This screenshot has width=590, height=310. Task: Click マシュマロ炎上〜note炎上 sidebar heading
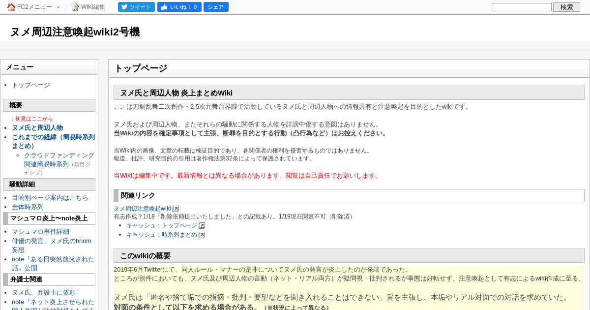(x=49, y=218)
